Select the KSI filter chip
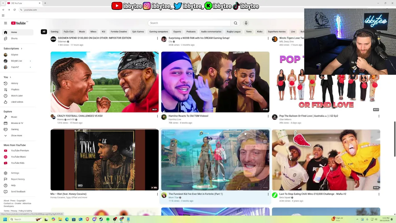 tap(104, 32)
